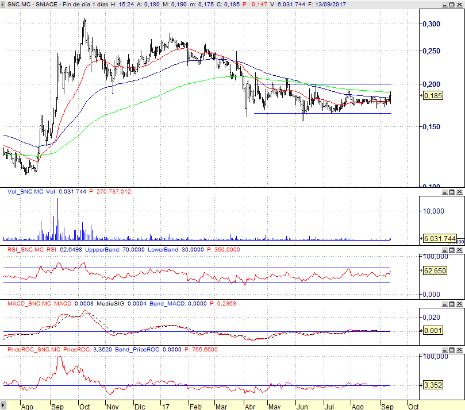Close the RSI_SNC.MC indicator pane

click(460, 250)
